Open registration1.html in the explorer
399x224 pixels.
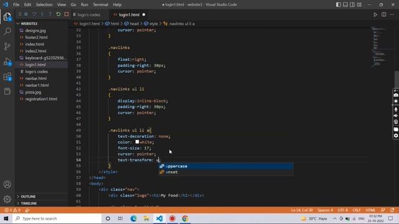pos(41,99)
